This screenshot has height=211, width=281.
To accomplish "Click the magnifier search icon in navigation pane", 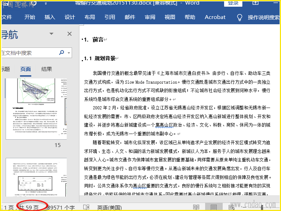I will [x=61, y=52].
